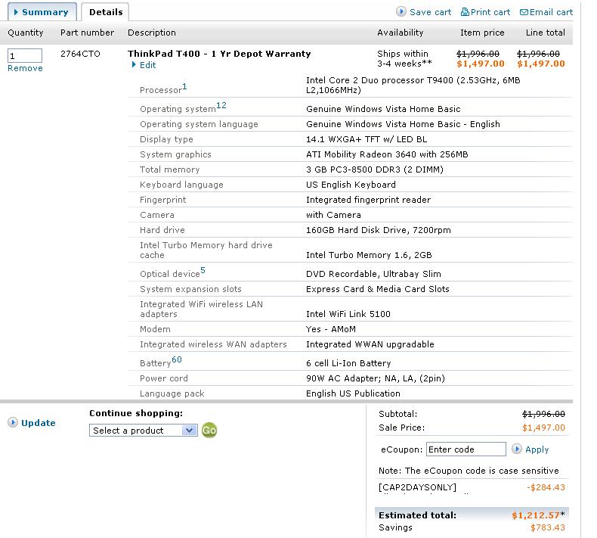The image size is (597, 538).
Task: Click 'Ships within 3-4 weeks' availability text
Action: click(x=404, y=59)
